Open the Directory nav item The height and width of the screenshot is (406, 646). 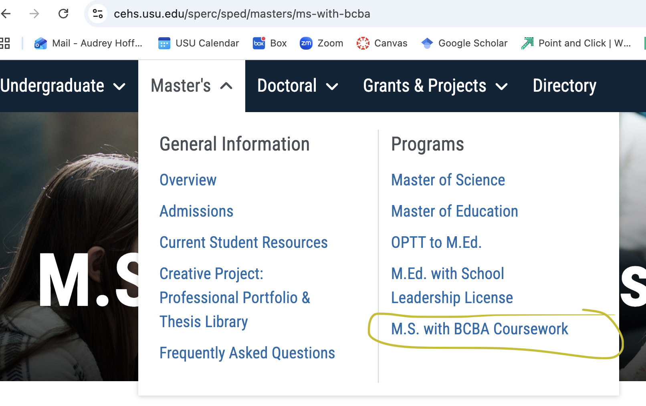(x=564, y=86)
